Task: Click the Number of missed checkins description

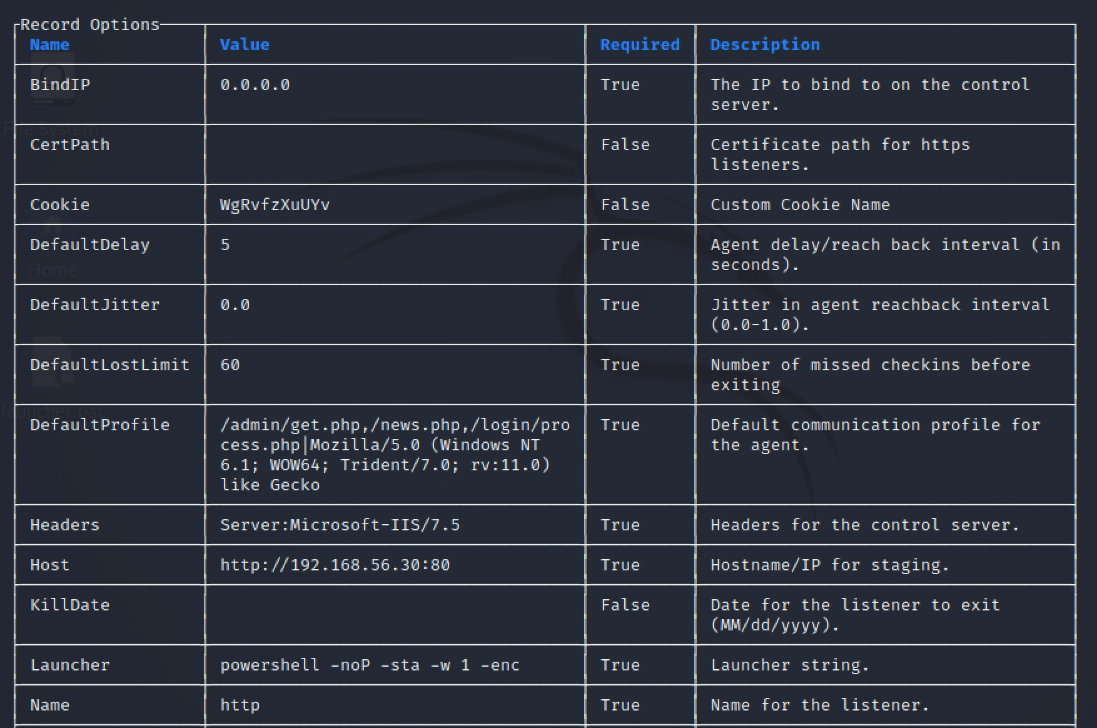Action: 870,375
